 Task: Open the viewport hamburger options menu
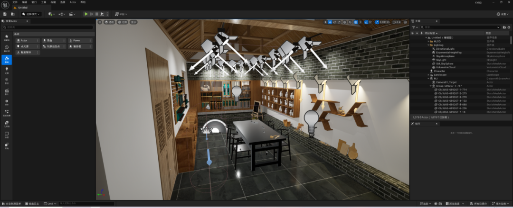click(100, 22)
